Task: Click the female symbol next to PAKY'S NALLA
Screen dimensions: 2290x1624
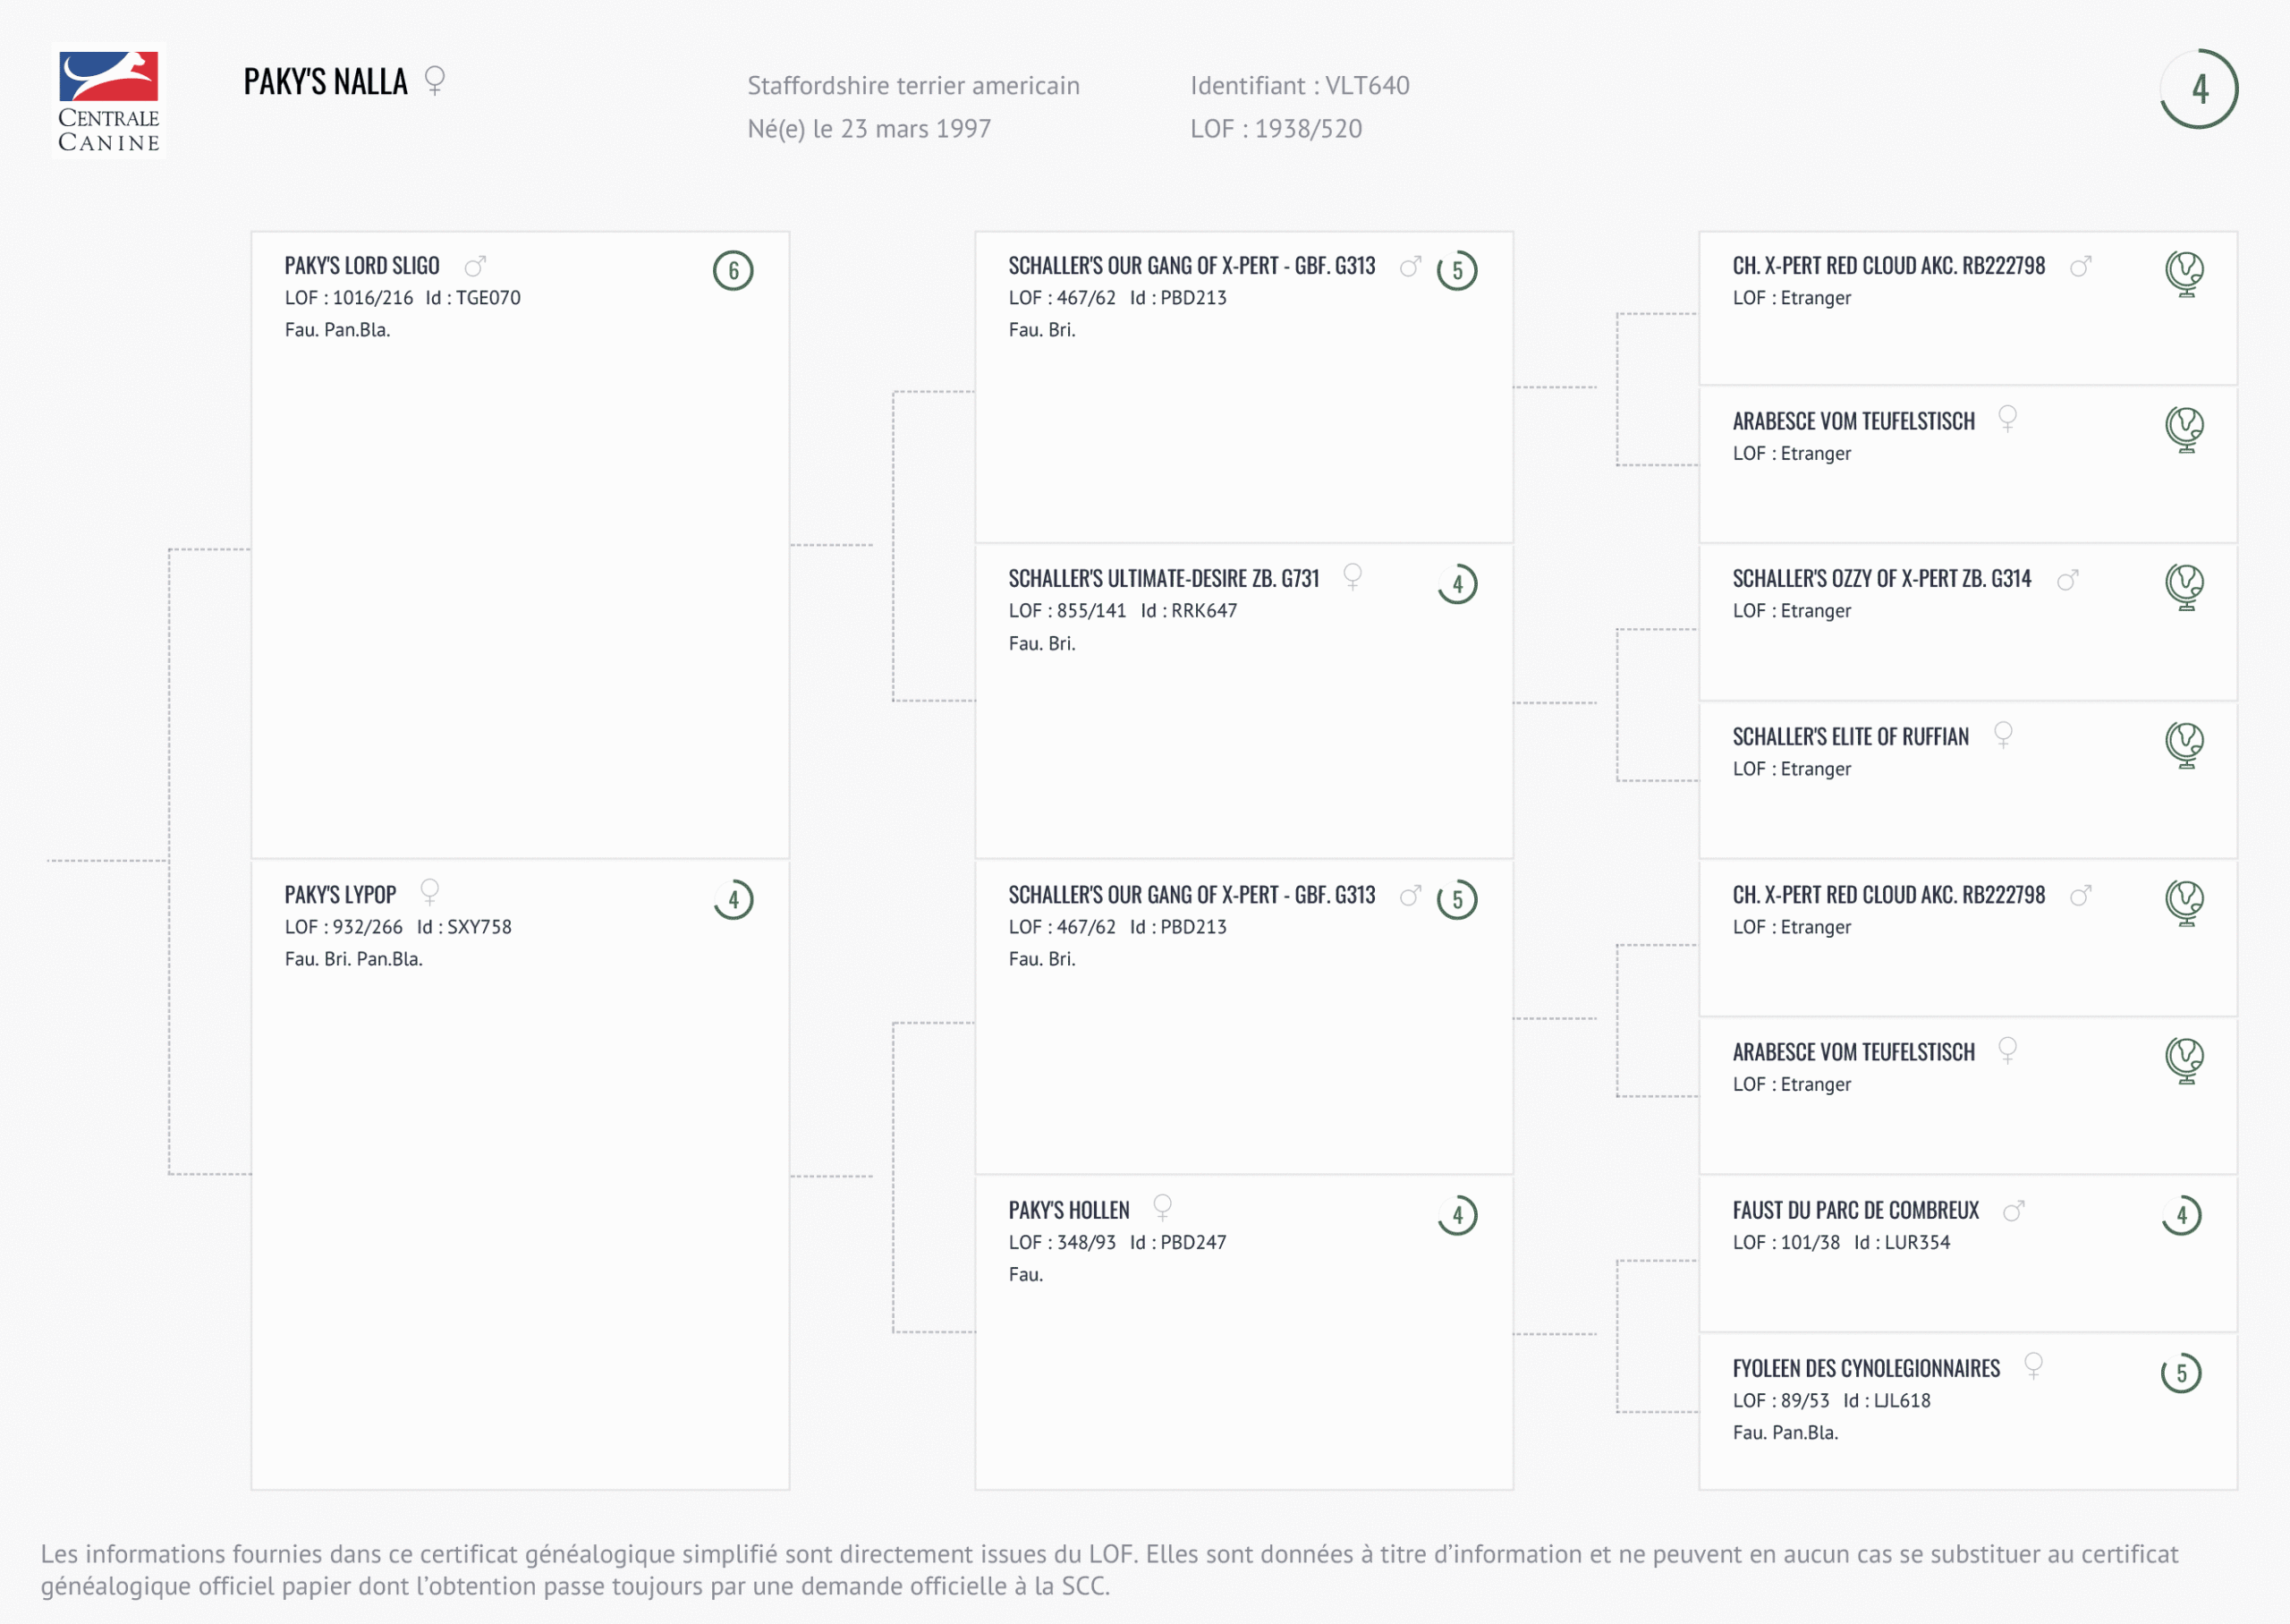Action: [x=434, y=80]
